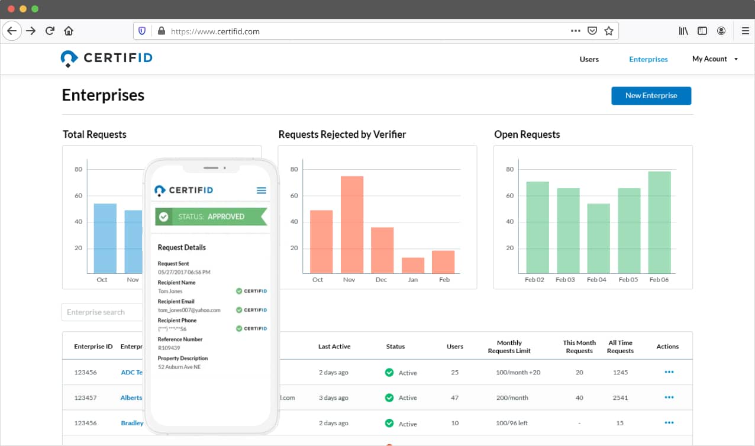Click the CertifID badge beside Recipient Email
This screenshot has width=755, height=446.
pos(251,310)
